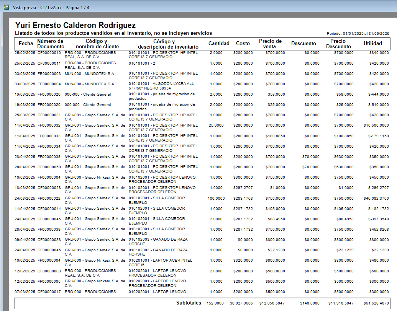Click the utility value $10,500.0000
This screenshot has height=311, width=397.
coord(376,125)
